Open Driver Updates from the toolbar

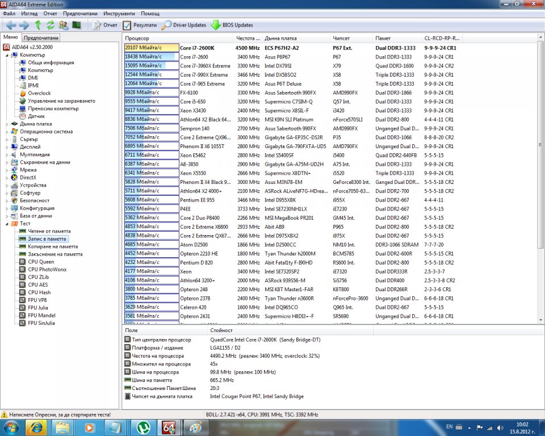click(184, 25)
